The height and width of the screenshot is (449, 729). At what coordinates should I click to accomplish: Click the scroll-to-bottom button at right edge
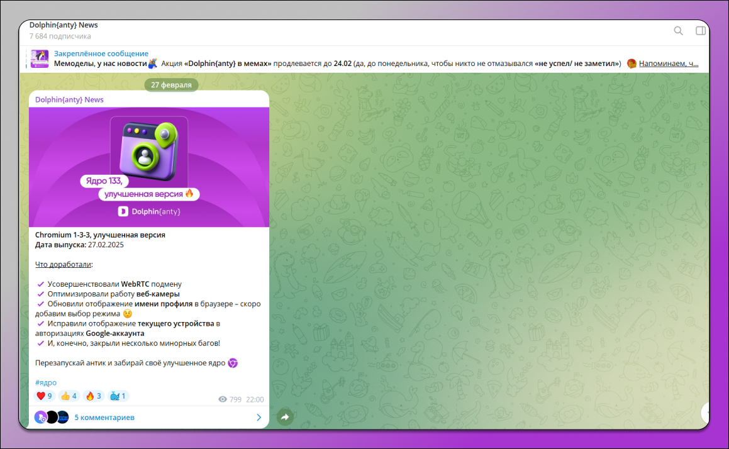coord(707,413)
